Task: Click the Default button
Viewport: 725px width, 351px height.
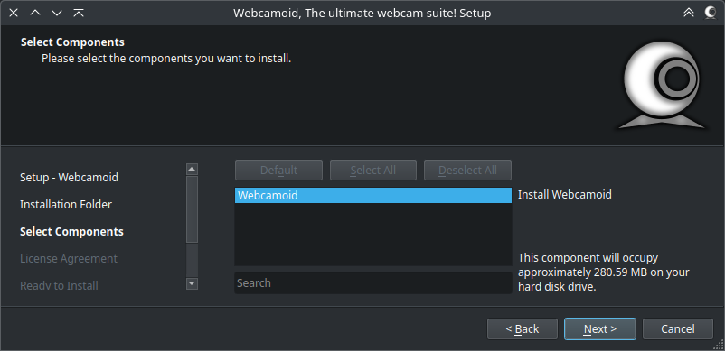Action: coord(278,171)
